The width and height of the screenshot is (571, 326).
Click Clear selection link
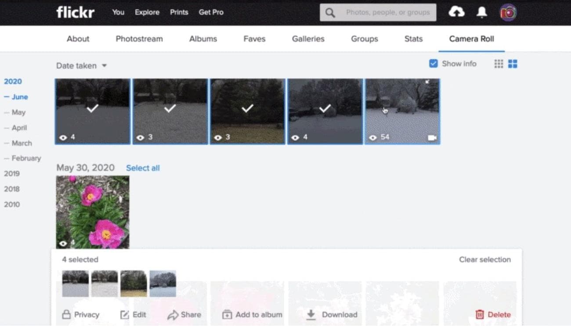(x=484, y=259)
